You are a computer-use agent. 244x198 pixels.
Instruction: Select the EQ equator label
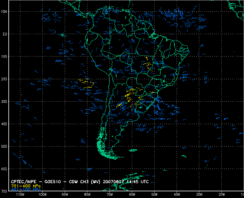5,34
